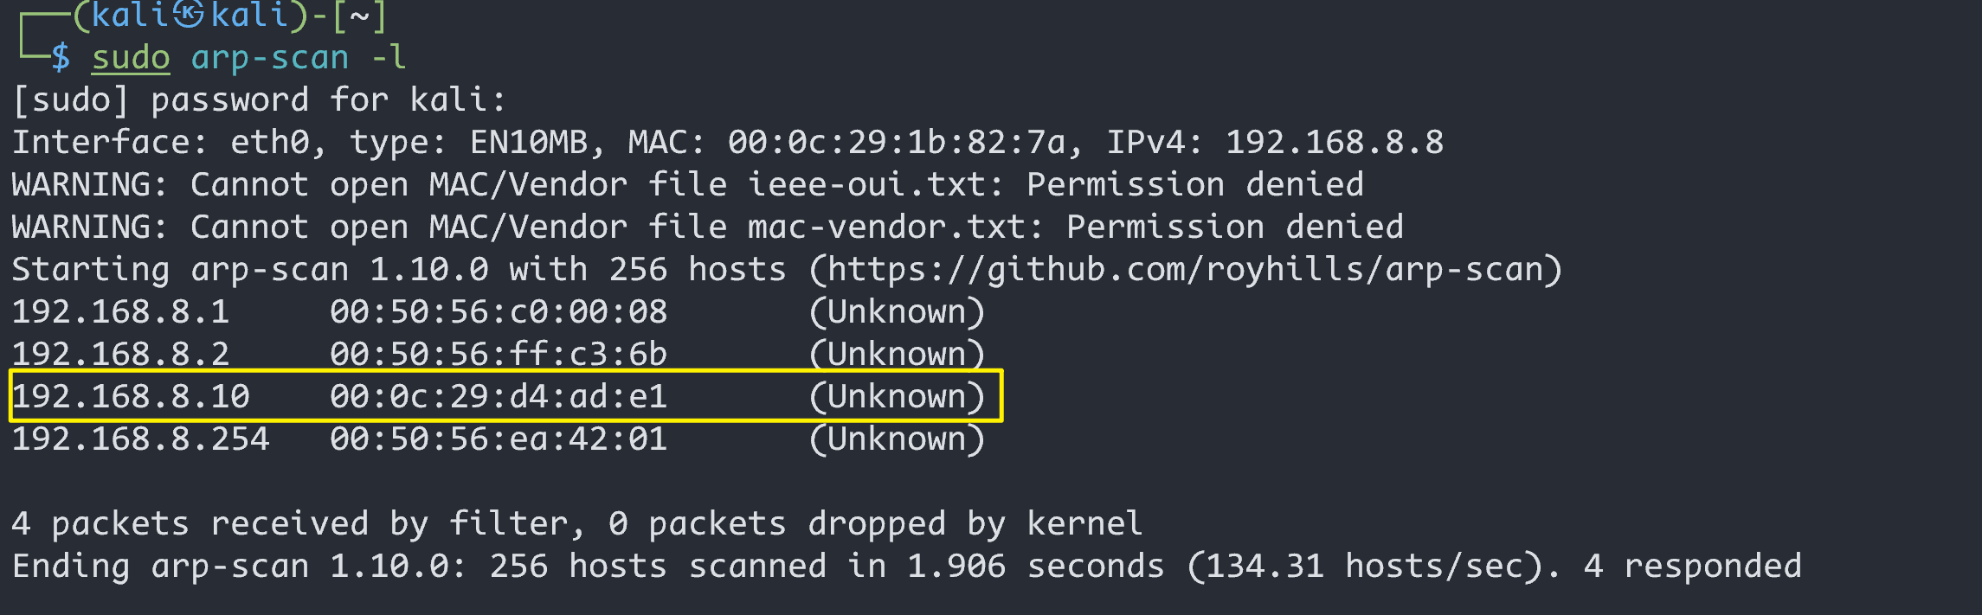The height and width of the screenshot is (615, 1982).
Task: Click the arp-scan command text in the prompt
Action: (270, 58)
